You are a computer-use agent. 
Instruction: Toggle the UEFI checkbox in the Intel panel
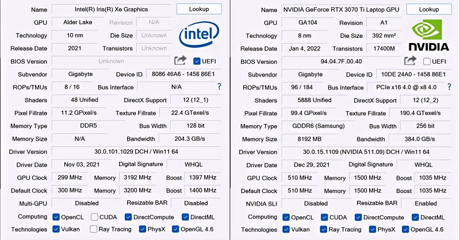coord(197,61)
